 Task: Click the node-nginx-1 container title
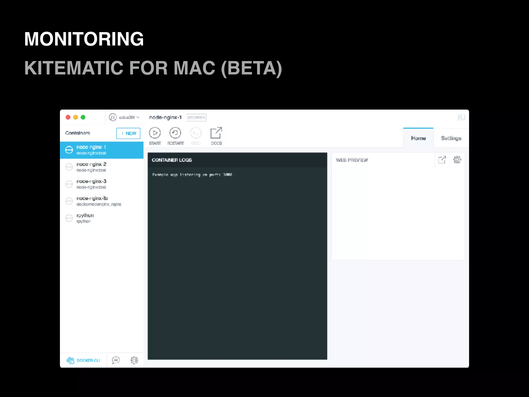point(165,117)
